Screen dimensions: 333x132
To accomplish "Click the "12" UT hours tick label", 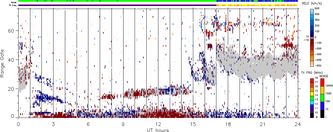I will click(x=158, y=124).
